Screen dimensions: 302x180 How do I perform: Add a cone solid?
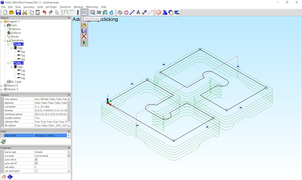pos(165,12)
